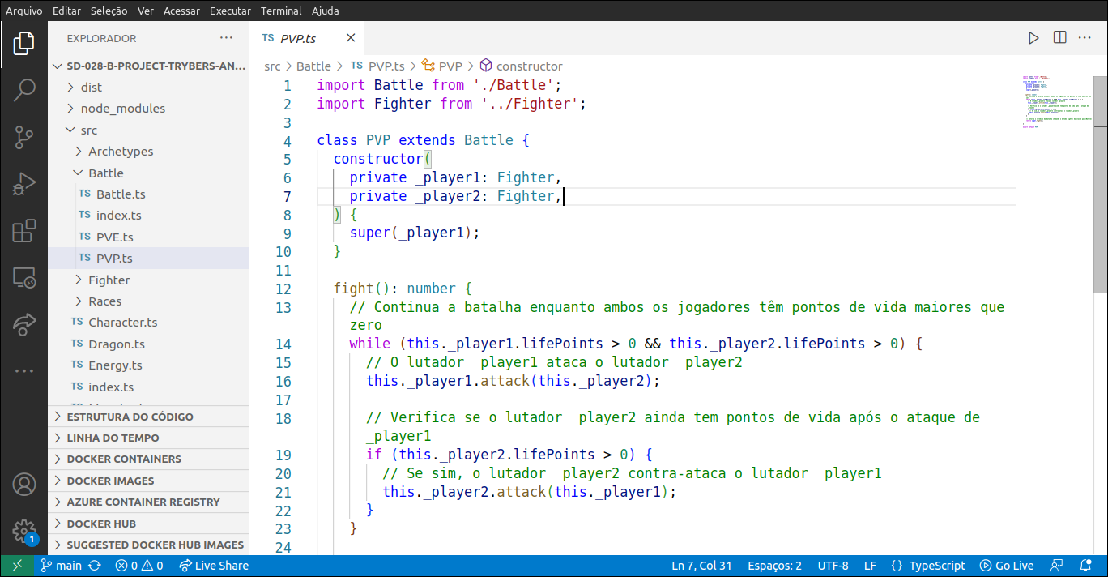Open the Terminal menu
This screenshot has height=577, width=1108.
pos(281,11)
